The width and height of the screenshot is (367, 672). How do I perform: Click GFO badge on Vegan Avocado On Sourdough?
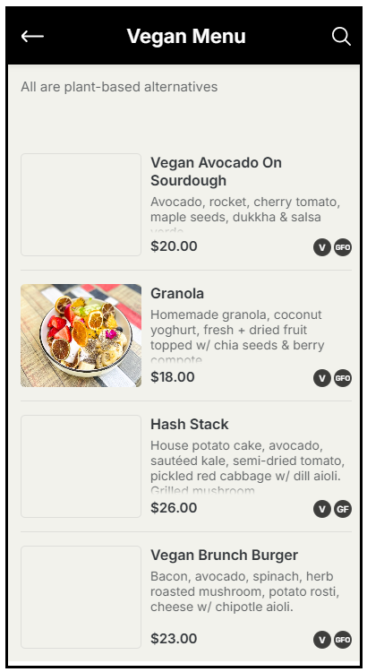tap(343, 247)
